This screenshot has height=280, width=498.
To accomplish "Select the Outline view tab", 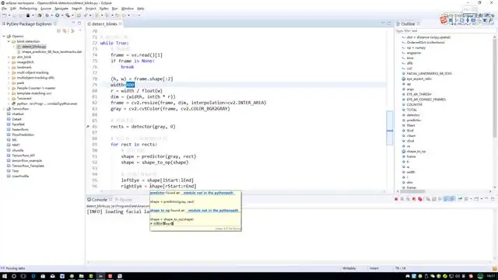I will 408,24.
